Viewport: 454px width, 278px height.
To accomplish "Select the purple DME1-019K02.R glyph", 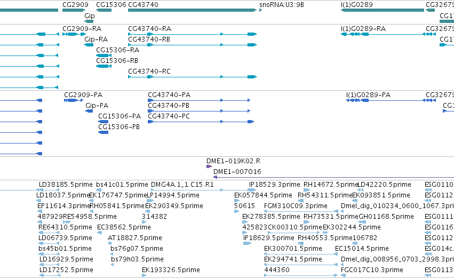I will pos(209,166).
